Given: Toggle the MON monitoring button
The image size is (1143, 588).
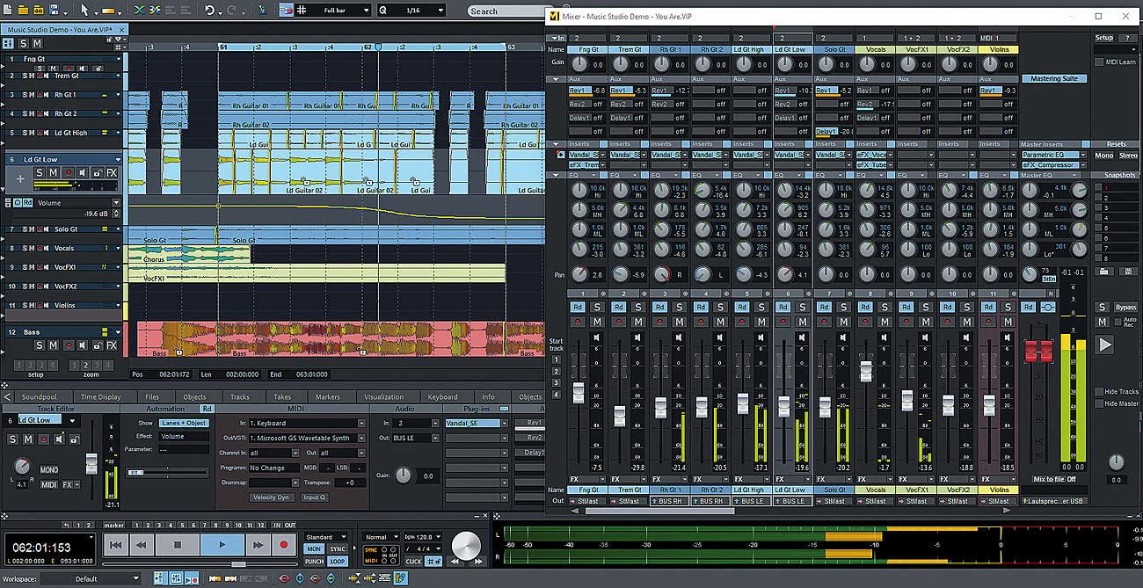Looking at the screenshot, I should point(314,549).
